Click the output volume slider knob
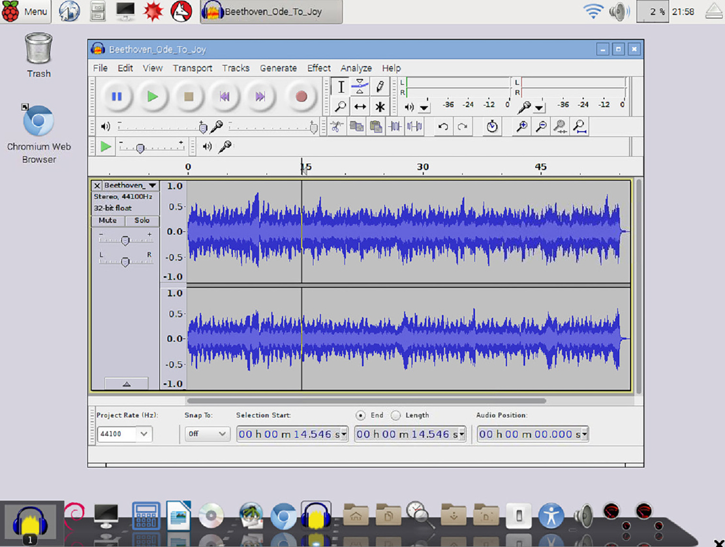 (202, 128)
